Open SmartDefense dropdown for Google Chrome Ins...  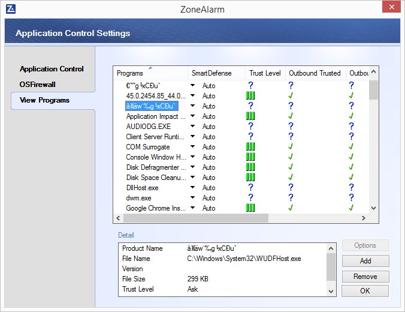click(192, 208)
